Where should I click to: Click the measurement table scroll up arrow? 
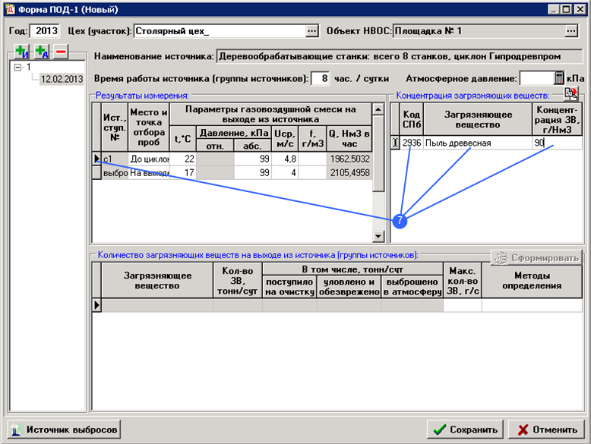click(x=378, y=109)
